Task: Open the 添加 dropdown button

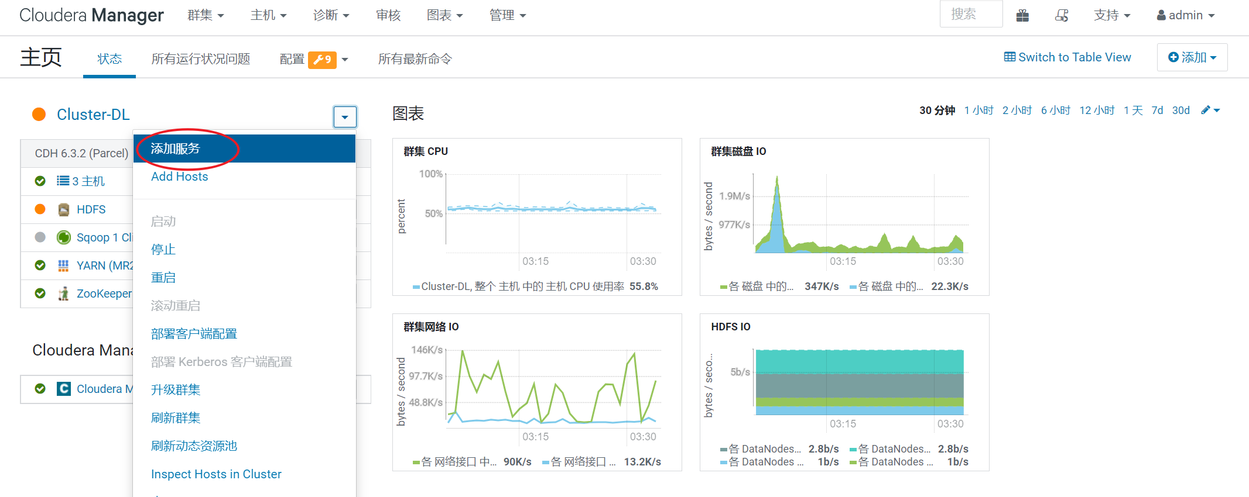Action: pyautogui.click(x=1192, y=57)
